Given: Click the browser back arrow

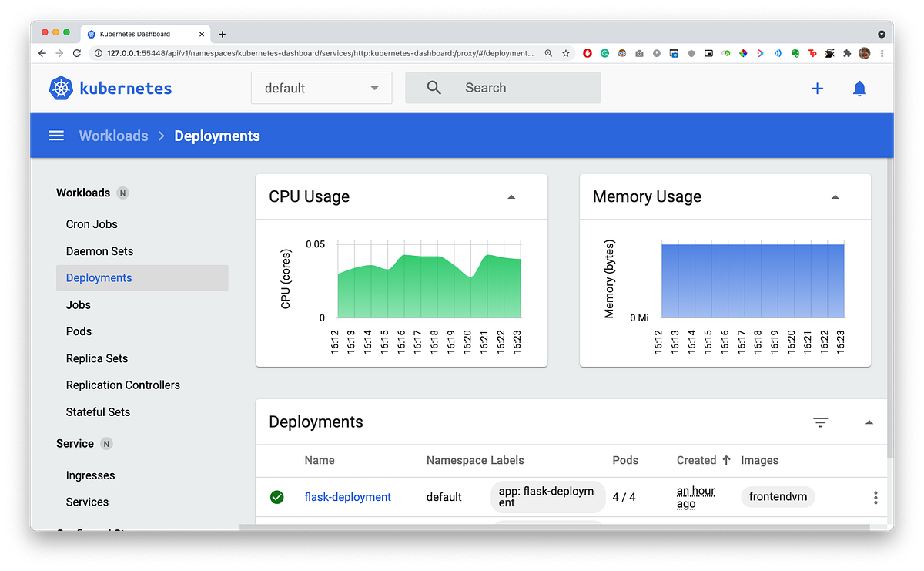Looking at the screenshot, I should coord(42,53).
